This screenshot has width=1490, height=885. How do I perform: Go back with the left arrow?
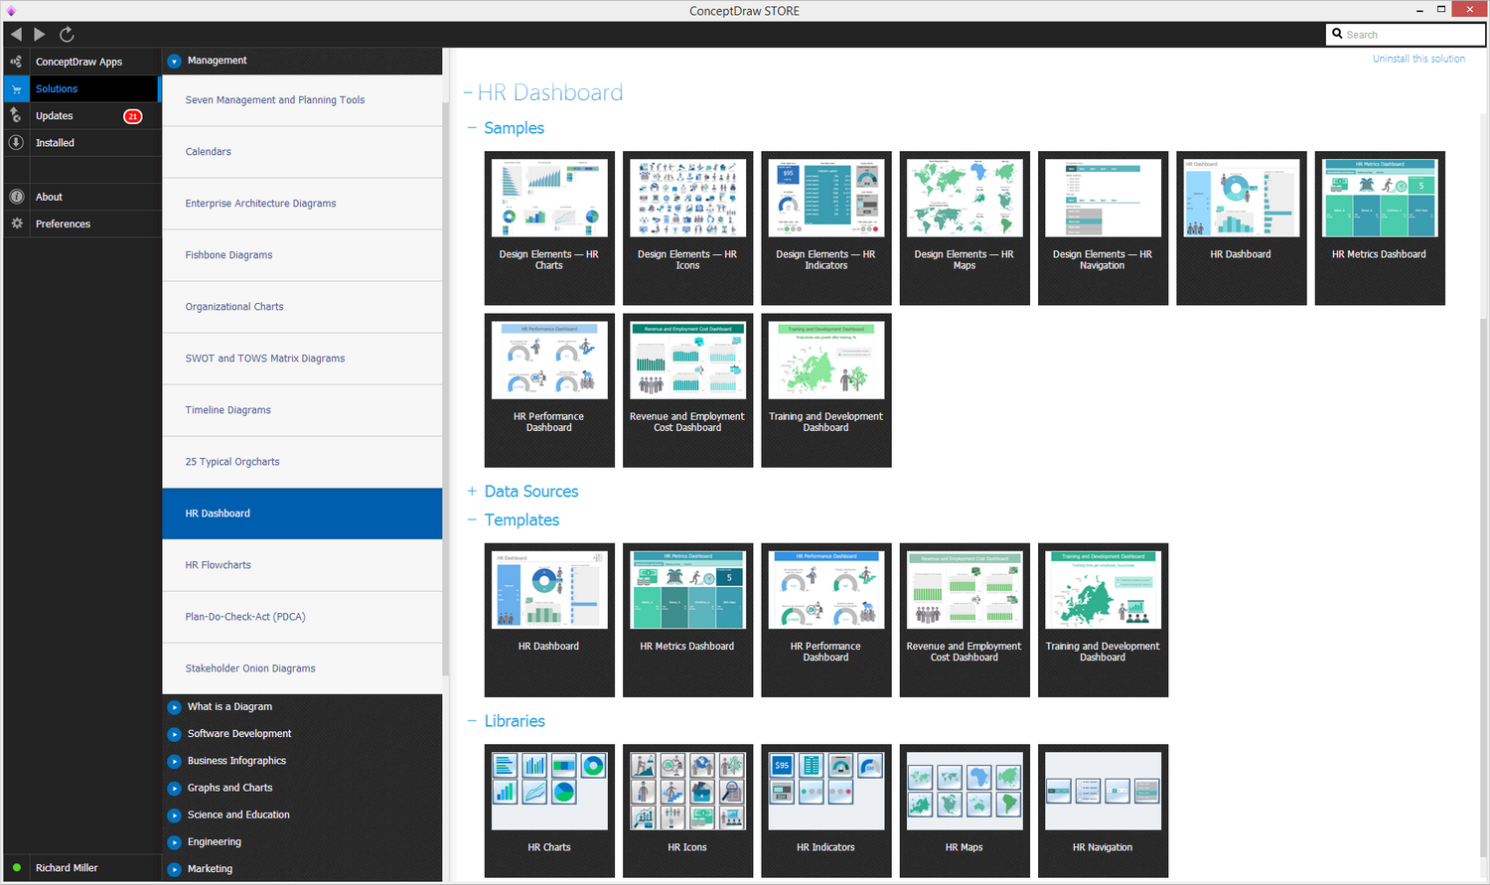16,34
